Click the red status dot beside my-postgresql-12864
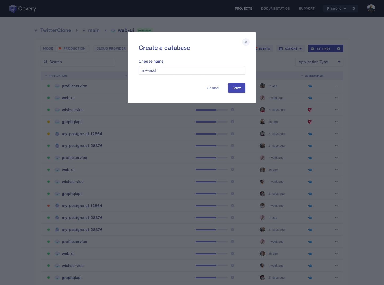 pos(49,206)
